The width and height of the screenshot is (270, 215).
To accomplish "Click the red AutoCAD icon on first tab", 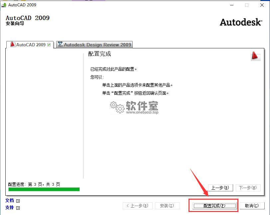I will pyautogui.click(x=13, y=45).
